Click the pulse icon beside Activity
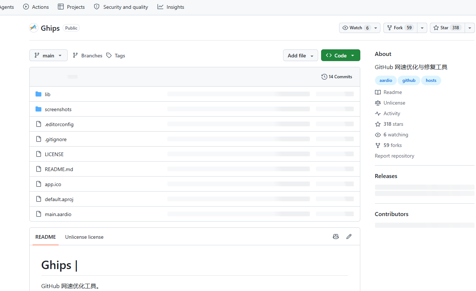The width and height of the screenshot is (476, 291). [378, 114]
